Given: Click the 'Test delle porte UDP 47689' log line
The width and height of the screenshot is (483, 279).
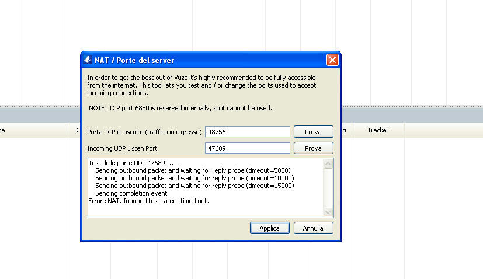Looking at the screenshot, I should (x=131, y=163).
